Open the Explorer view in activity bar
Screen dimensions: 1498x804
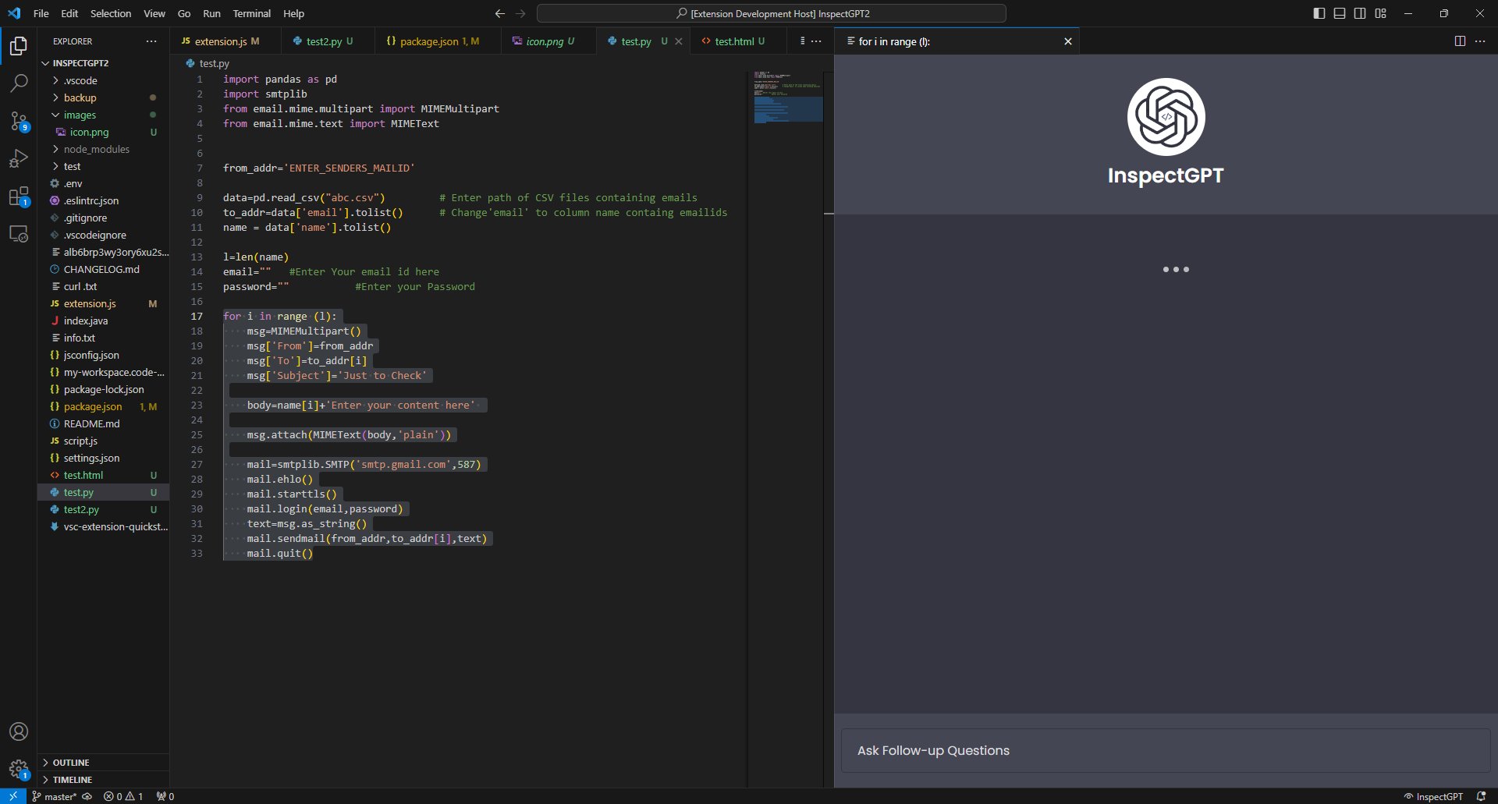[x=19, y=46]
